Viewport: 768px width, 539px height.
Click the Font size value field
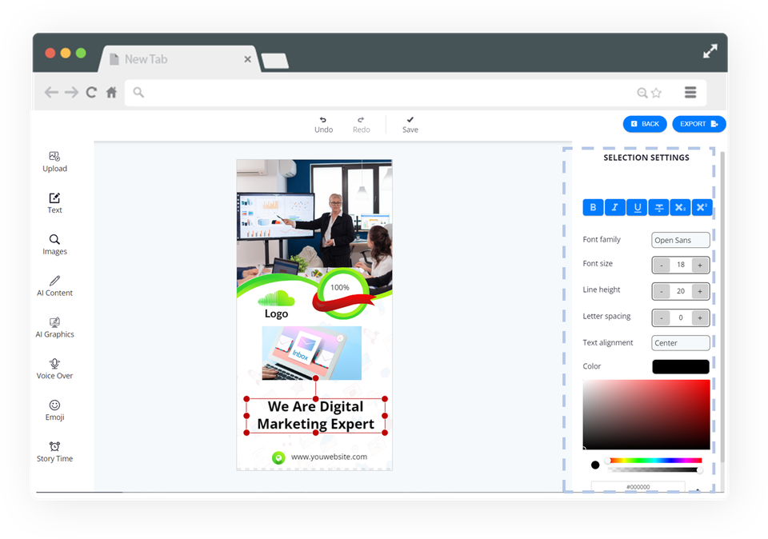(x=680, y=265)
